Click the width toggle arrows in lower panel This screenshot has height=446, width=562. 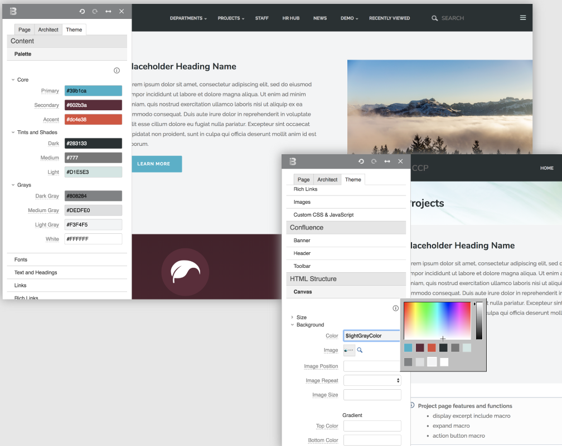[387, 161]
